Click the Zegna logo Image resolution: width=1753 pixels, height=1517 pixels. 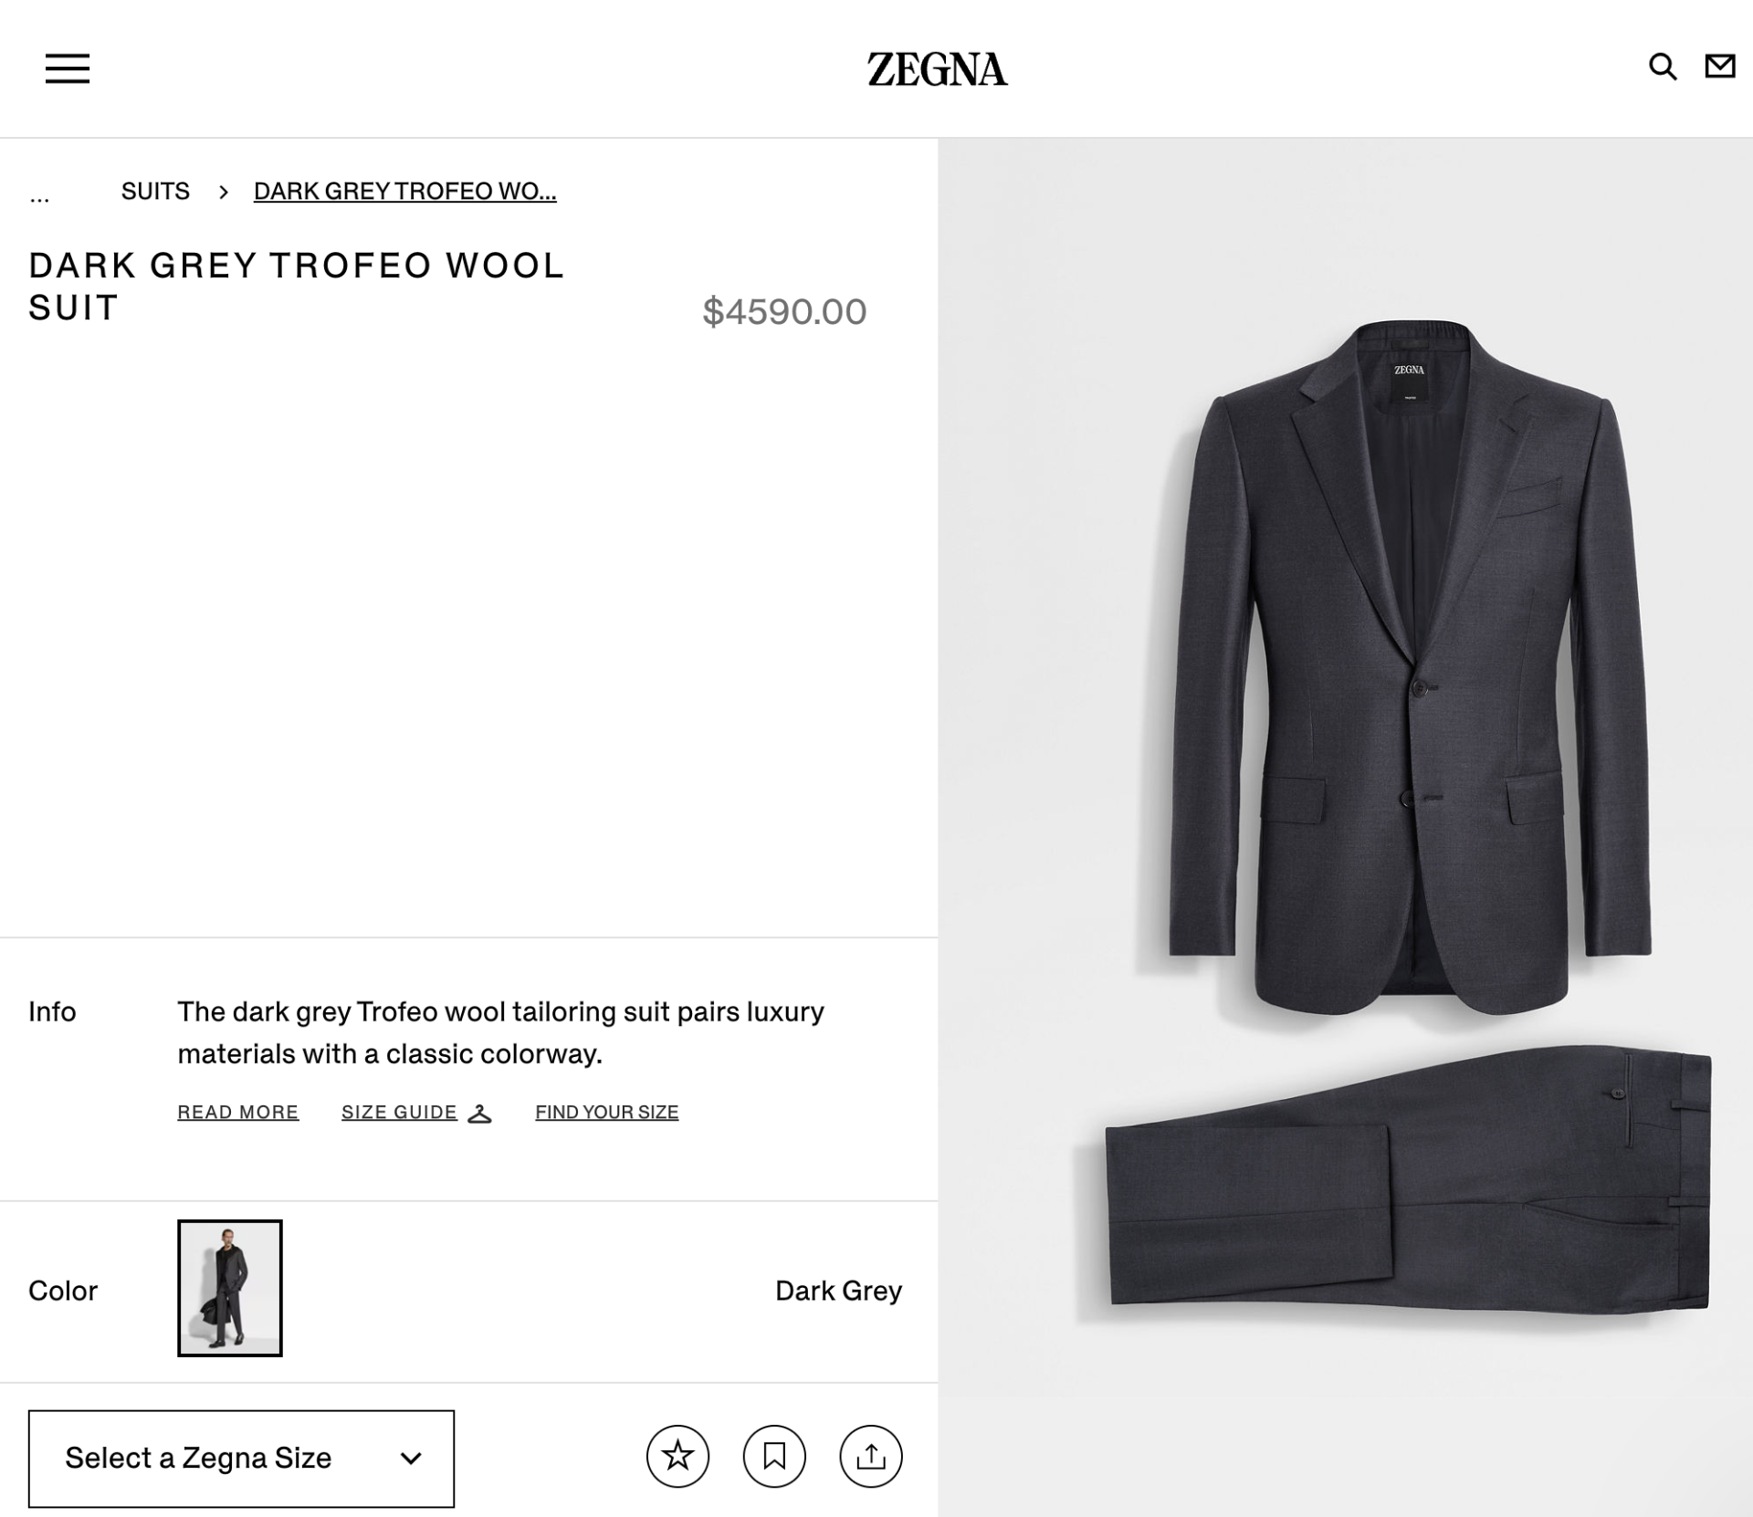936,69
